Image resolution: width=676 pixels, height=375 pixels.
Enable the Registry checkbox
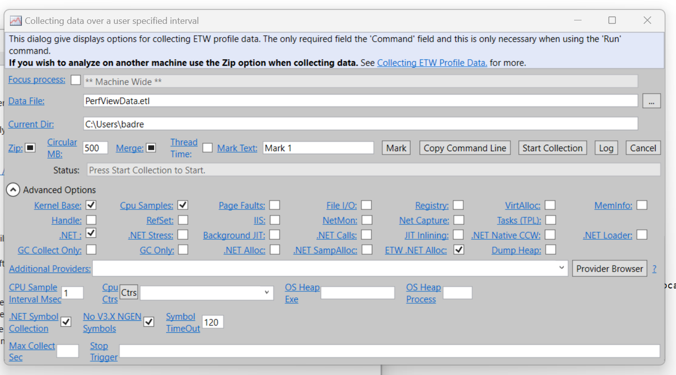458,205
